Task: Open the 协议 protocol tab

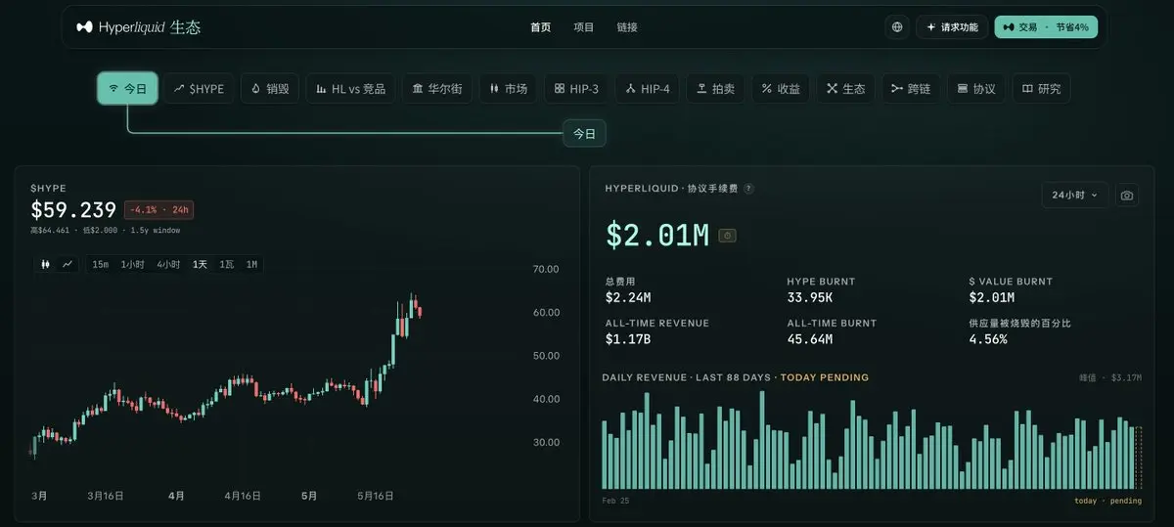Action: click(x=976, y=88)
